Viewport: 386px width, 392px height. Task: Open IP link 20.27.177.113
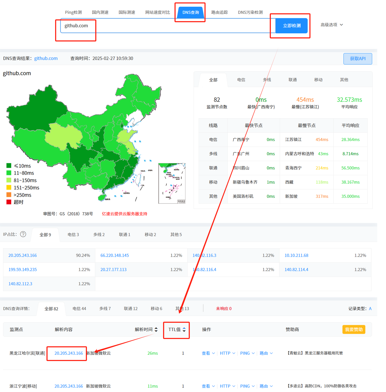pos(113,269)
